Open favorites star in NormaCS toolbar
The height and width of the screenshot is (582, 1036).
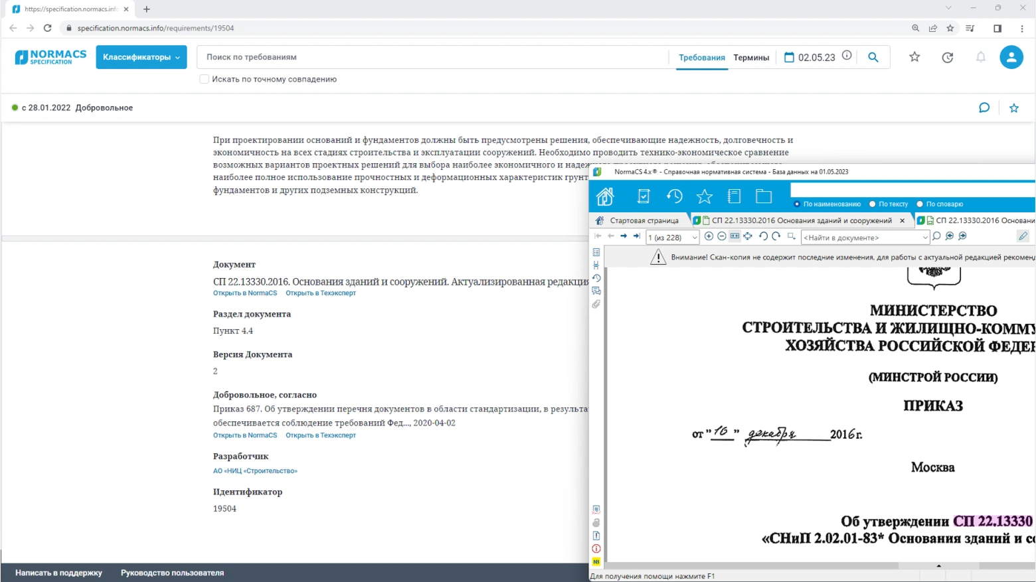pyautogui.click(x=704, y=196)
